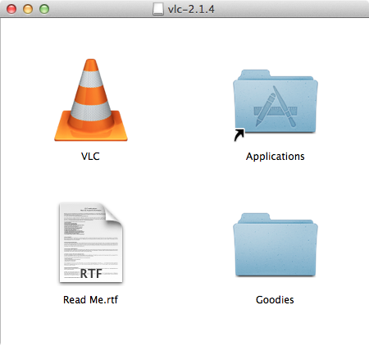
Task: Click the vlc-2.1.4 disk proxy icon in title bar
Action: click(158, 9)
